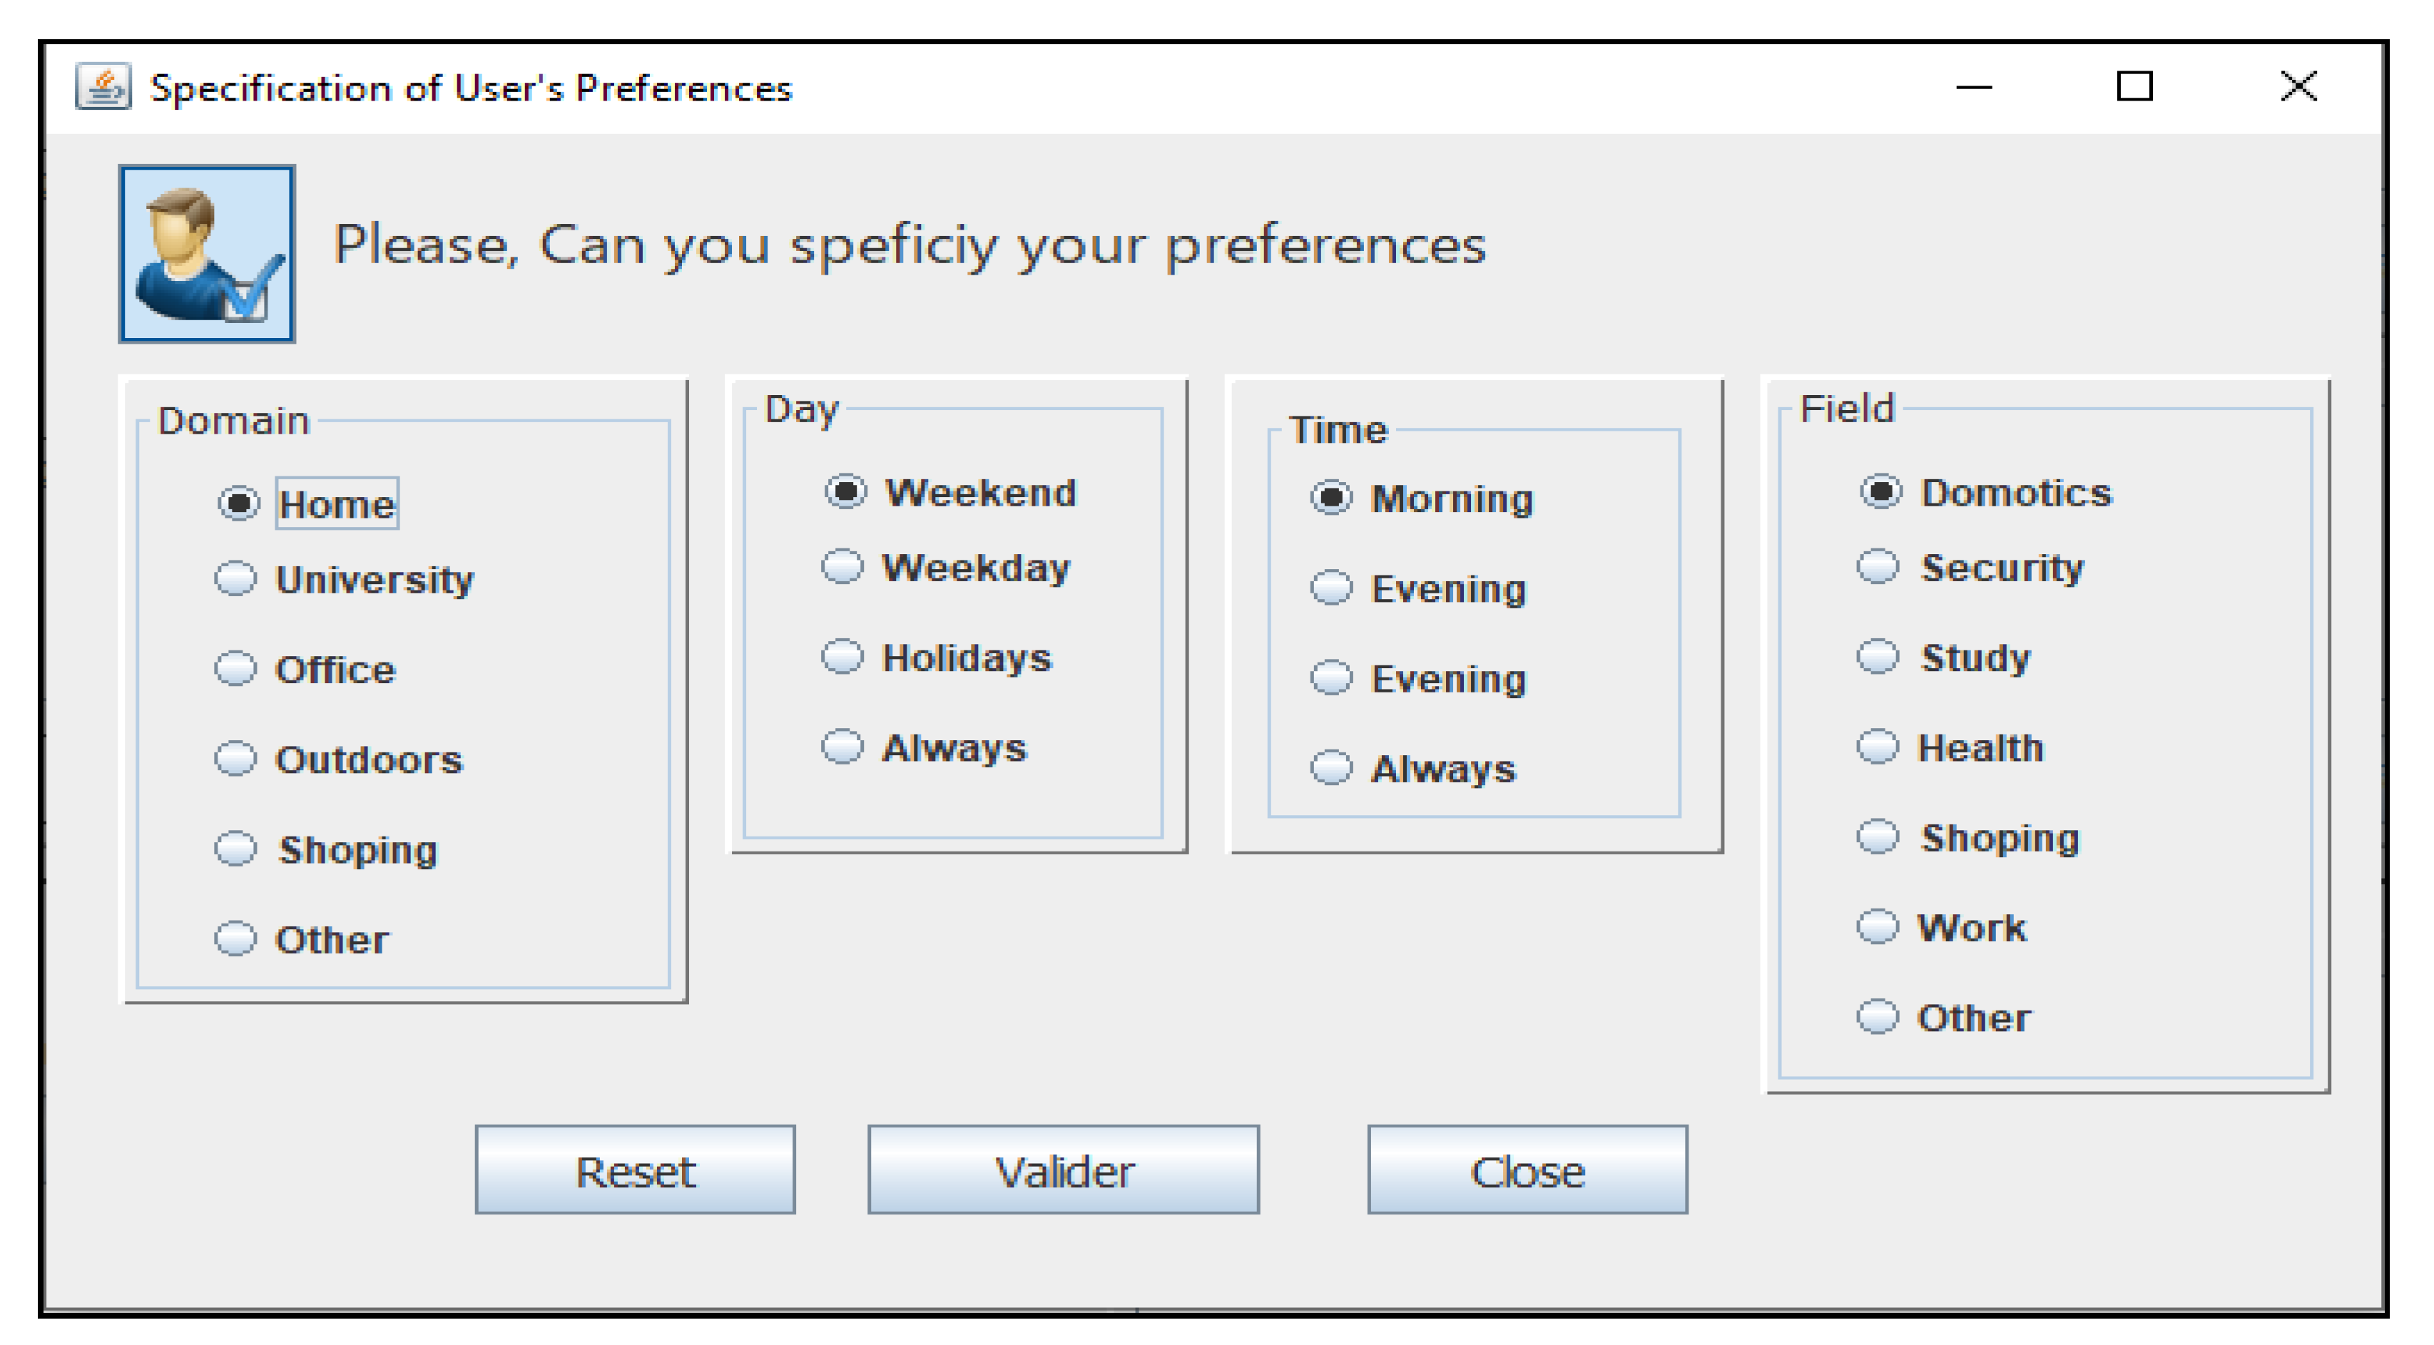
Task: Choose the Office domain option
Action: (235, 669)
